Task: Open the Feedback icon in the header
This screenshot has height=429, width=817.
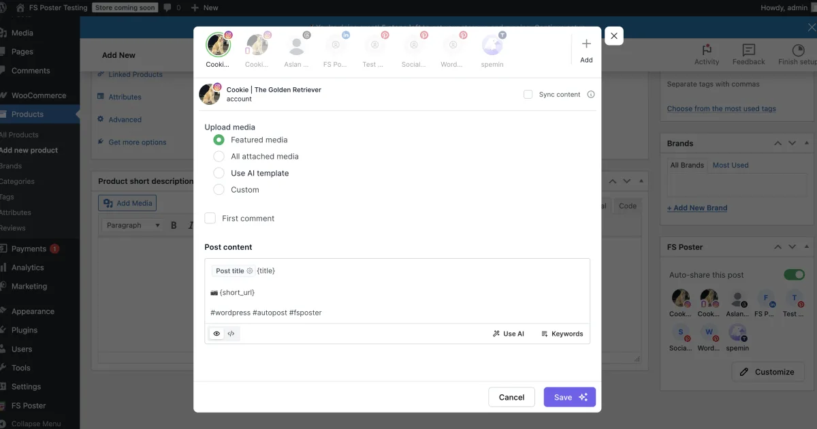Action: tap(749, 55)
